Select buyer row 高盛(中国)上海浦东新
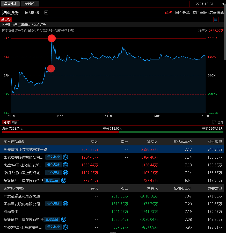The width and height of the screenshot is (226, 233). (x=112, y=165)
